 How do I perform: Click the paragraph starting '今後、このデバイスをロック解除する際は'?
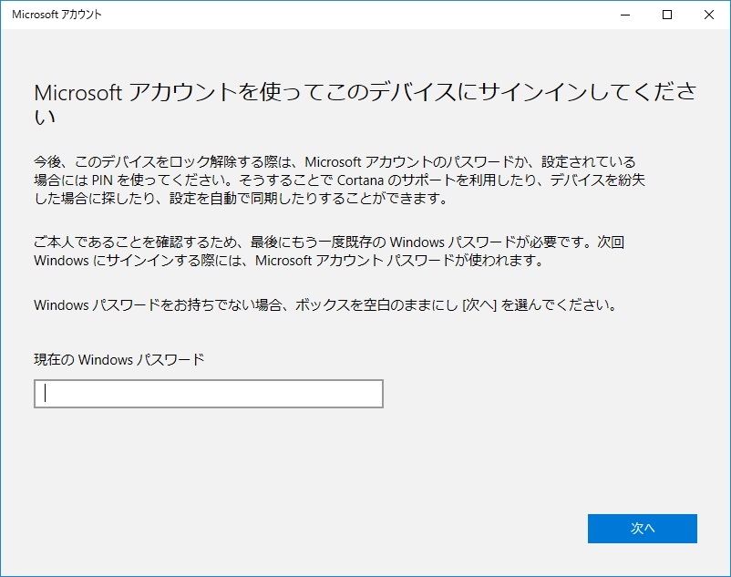tap(339, 180)
